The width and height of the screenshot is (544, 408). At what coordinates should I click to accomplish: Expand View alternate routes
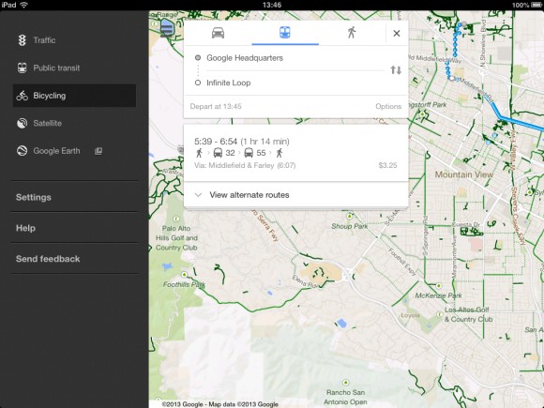point(296,195)
